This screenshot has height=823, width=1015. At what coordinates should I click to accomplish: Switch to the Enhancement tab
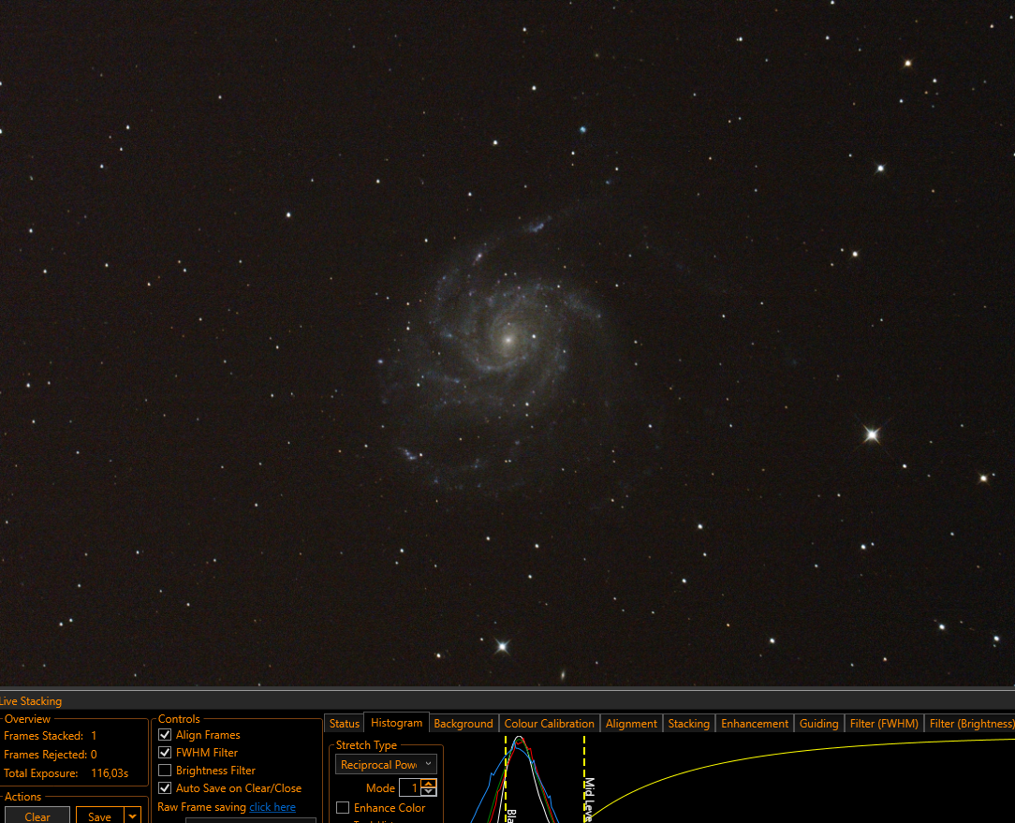point(755,723)
